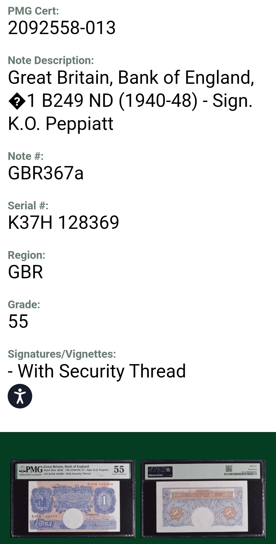Image resolution: width=276 pixels, height=544 pixels.
Task: Click the 55 grade on holder label
Action: (x=119, y=469)
